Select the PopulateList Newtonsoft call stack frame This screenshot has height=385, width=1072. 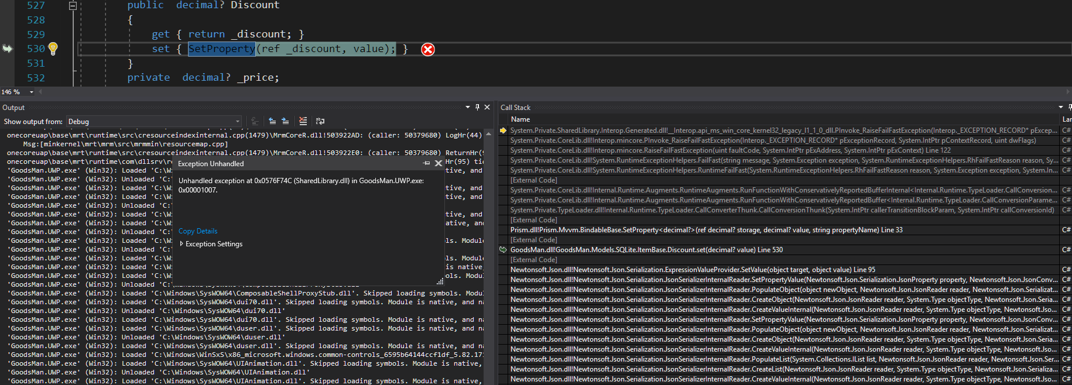[x=784, y=359]
